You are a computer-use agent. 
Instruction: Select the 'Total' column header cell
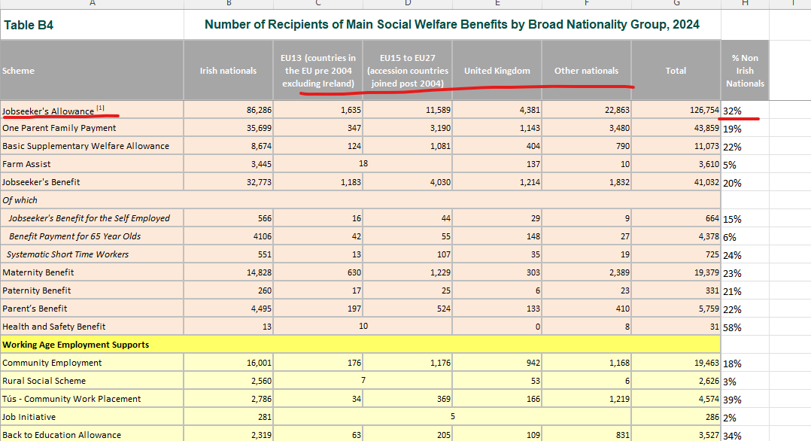(x=676, y=71)
